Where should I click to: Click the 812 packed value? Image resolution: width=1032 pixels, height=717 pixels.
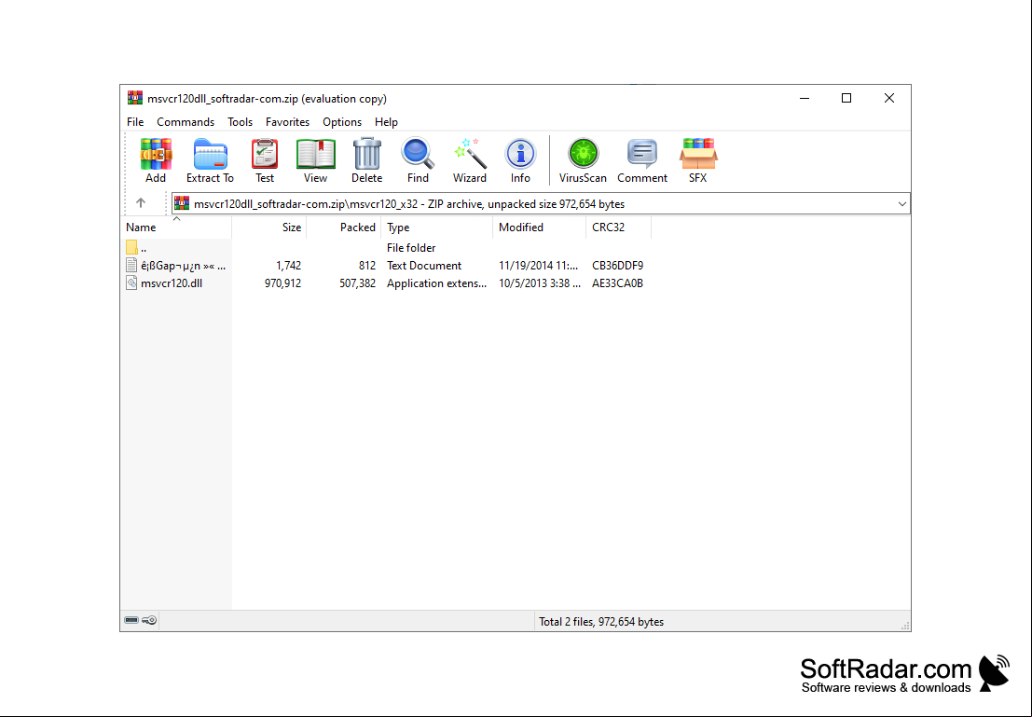[367, 266]
